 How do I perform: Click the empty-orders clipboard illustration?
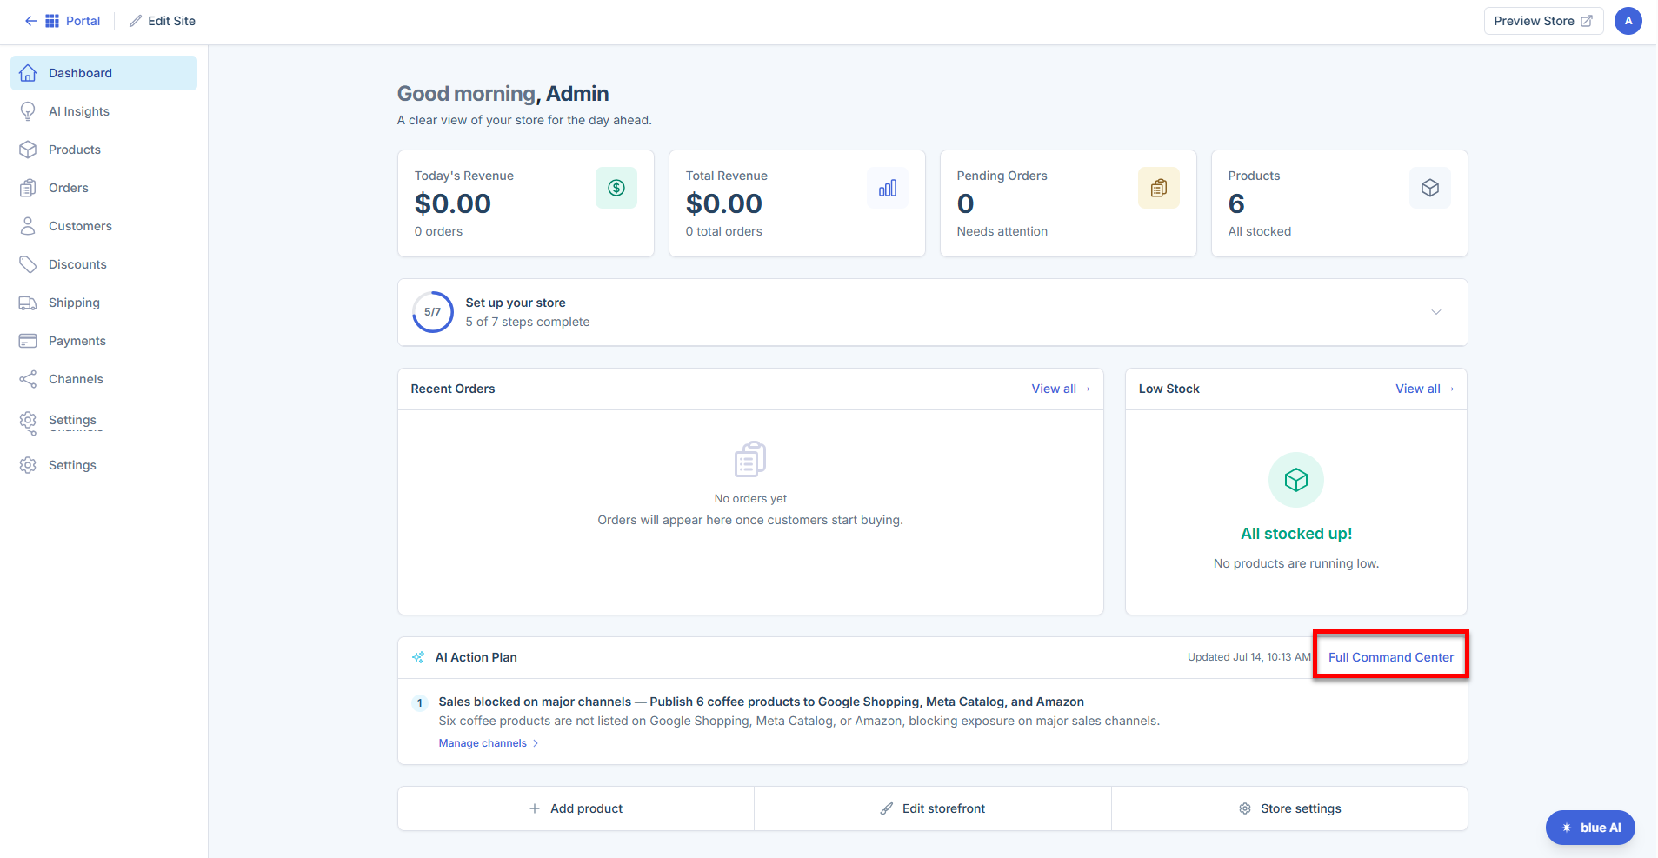click(750, 459)
